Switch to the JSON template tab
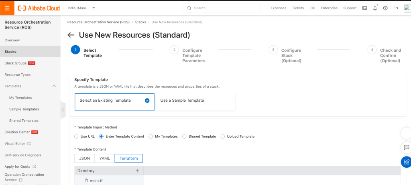This screenshot has height=185, width=411. pyautogui.click(x=84, y=158)
